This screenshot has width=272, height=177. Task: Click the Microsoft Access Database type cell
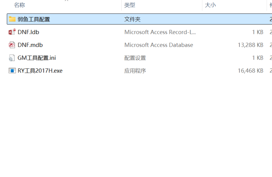coord(158,45)
